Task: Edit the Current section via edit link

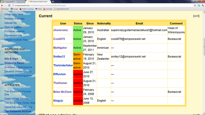Action: (x=196, y=16)
